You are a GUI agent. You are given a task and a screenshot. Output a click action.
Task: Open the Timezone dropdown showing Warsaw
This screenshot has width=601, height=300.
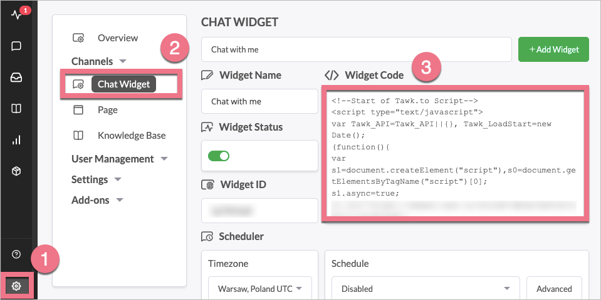(260, 289)
